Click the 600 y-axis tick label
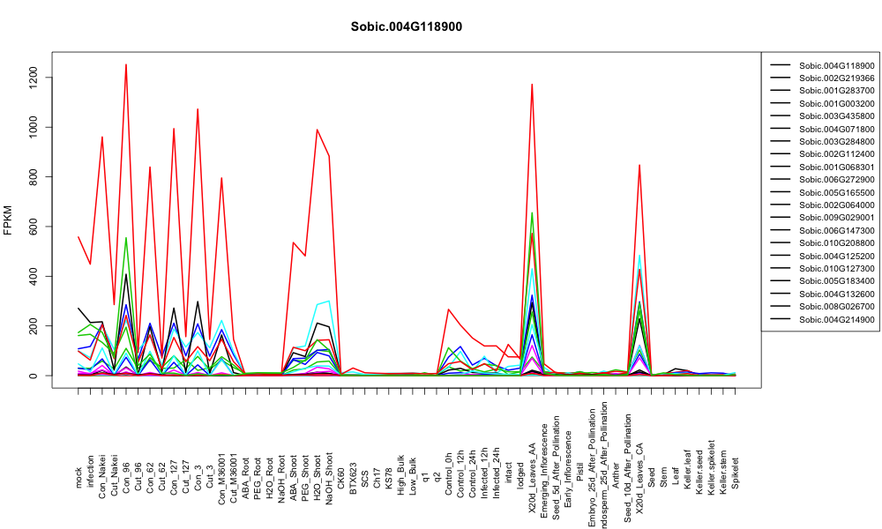882x529 pixels. (33, 227)
